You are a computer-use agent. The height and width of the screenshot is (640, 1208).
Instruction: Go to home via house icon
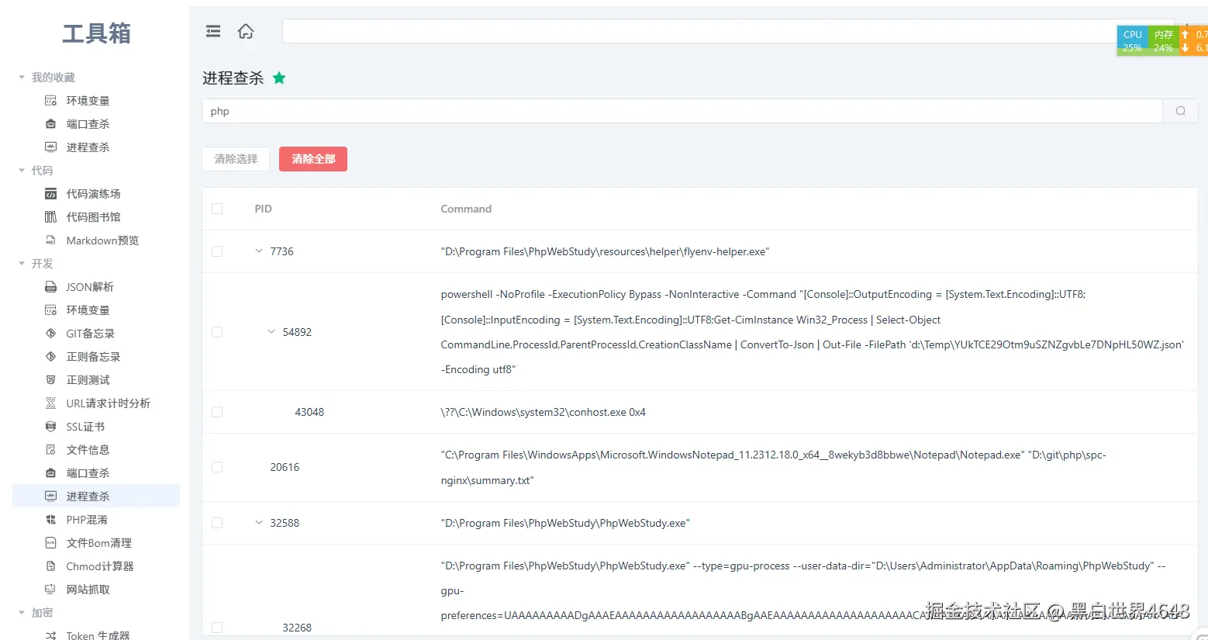click(x=246, y=31)
